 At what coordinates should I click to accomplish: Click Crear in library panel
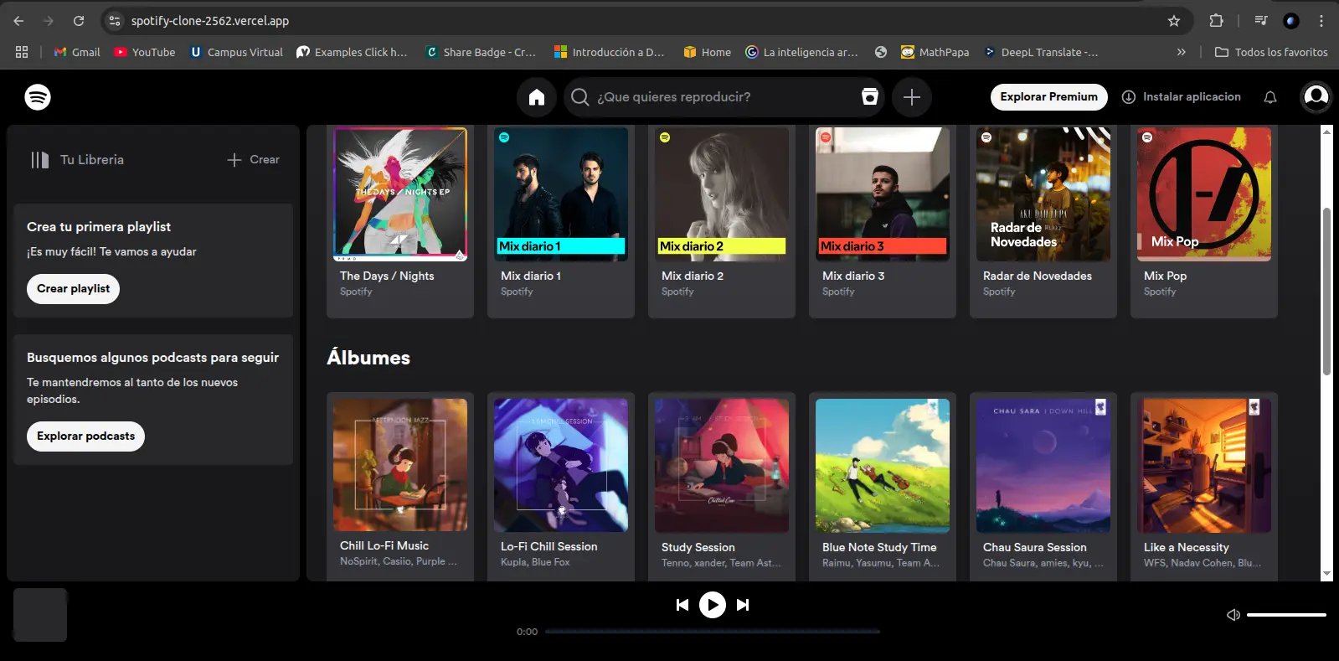pyautogui.click(x=254, y=160)
